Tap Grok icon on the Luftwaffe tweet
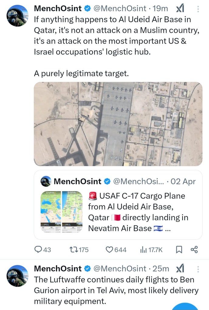Image resolution: width=209 pixels, height=310 pixels. (x=180, y=269)
